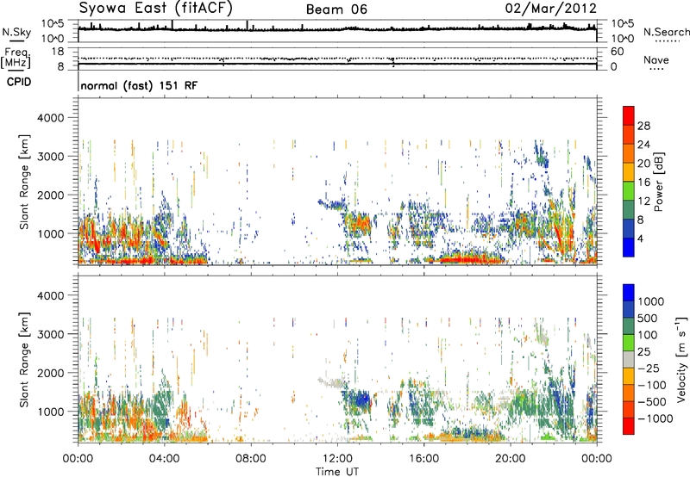The width and height of the screenshot is (690, 477).
Task: Click the 'Beam 06' header label
Action: pos(336,9)
